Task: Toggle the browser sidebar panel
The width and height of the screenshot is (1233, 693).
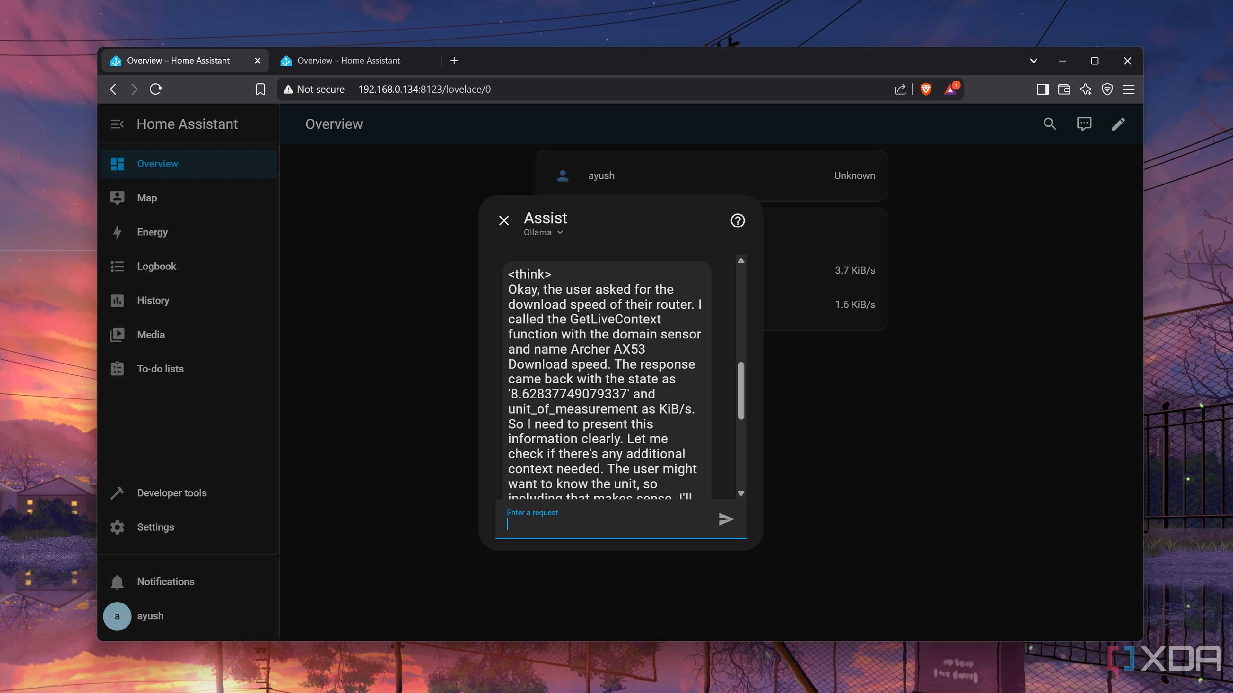Action: pos(1043,90)
